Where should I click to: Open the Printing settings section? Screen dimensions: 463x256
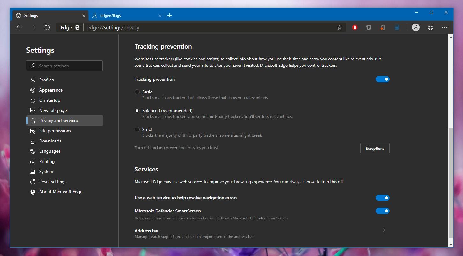point(47,161)
